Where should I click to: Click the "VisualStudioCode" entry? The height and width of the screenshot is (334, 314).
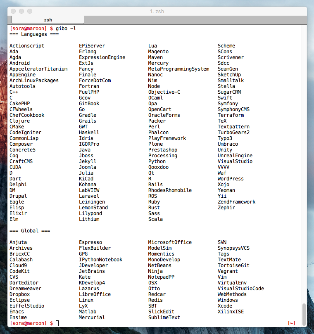[x=241, y=289]
